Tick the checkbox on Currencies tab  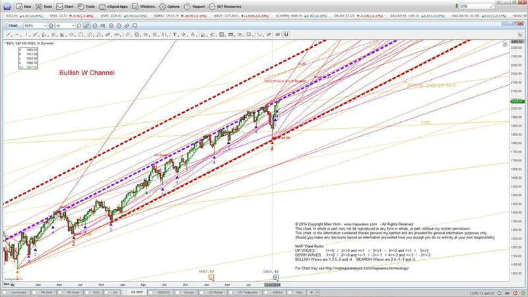click(x=5, y=292)
